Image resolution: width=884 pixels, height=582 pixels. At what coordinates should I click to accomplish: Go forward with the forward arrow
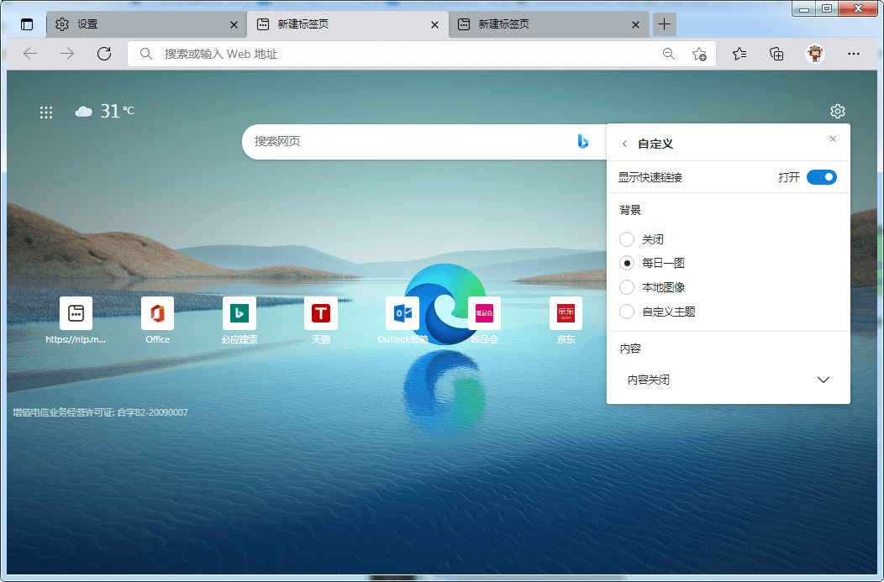click(67, 54)
